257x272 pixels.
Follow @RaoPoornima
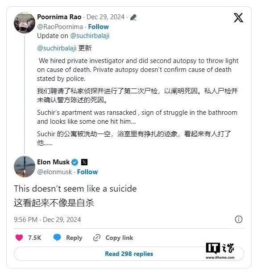point(98,27)
